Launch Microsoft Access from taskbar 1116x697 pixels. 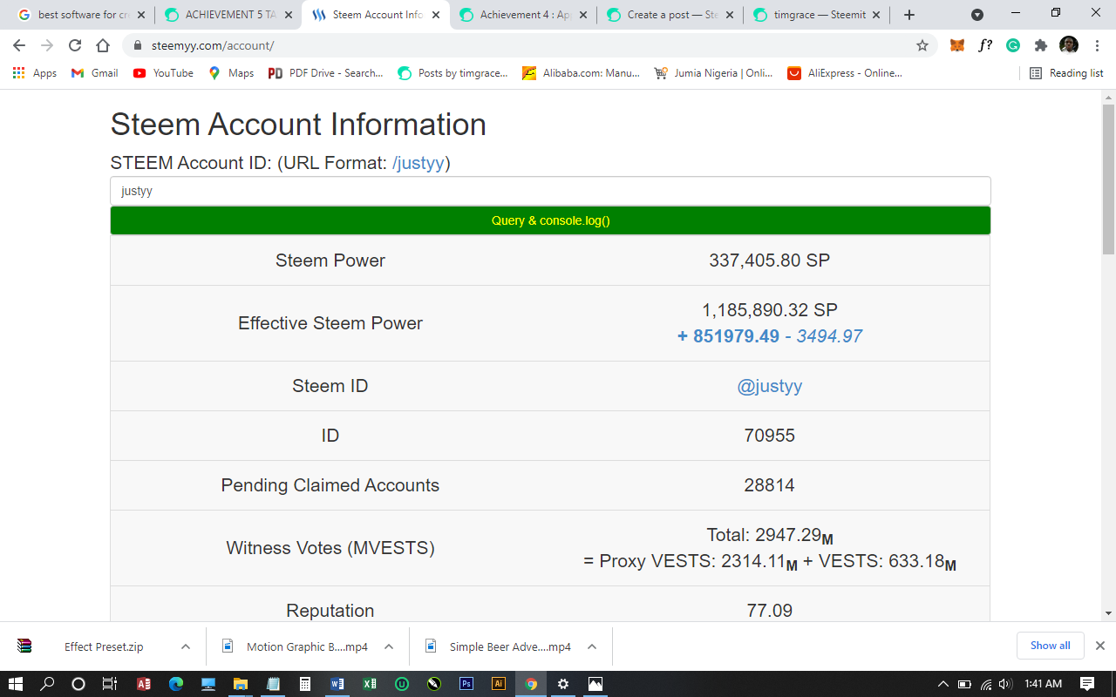(x=144, y=684)
